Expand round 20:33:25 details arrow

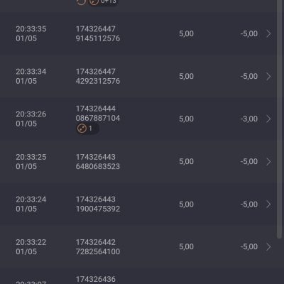[x=268, y=161]
